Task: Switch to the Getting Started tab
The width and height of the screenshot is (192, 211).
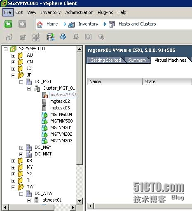Action: pos(105,60)
